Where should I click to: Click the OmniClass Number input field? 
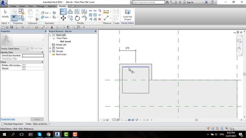click(33, 56)
